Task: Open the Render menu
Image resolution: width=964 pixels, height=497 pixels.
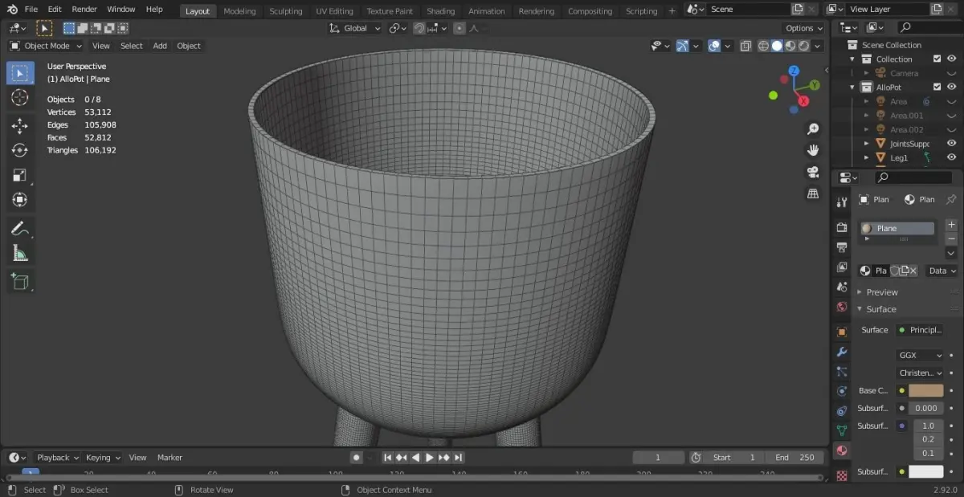Action: 84,10
